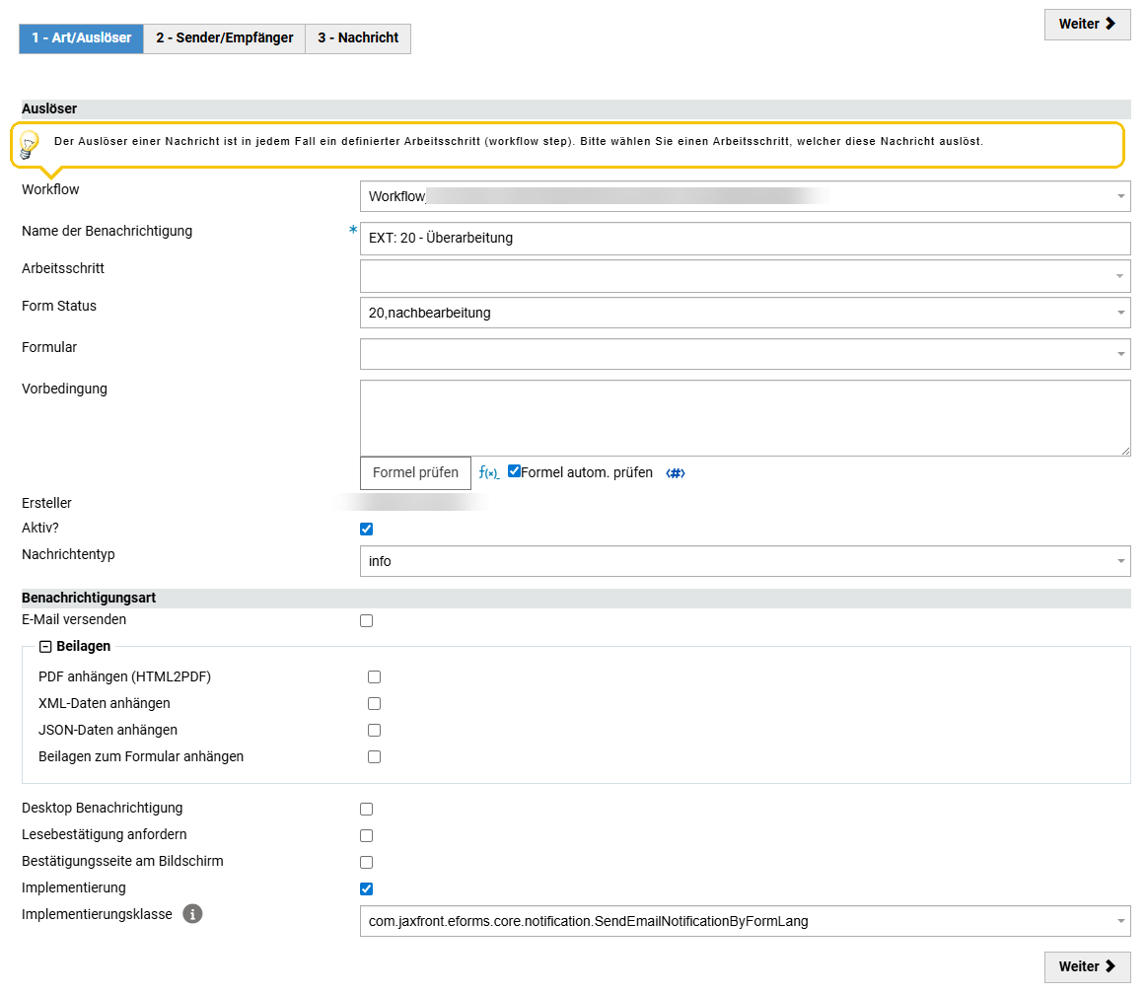Collapse the Beilagen section with minus icon

click(45, 647)
